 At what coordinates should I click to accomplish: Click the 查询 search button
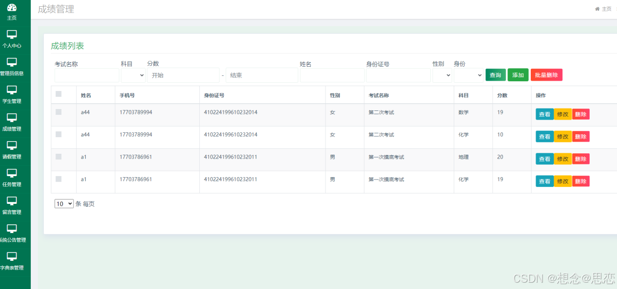(496, 75)
